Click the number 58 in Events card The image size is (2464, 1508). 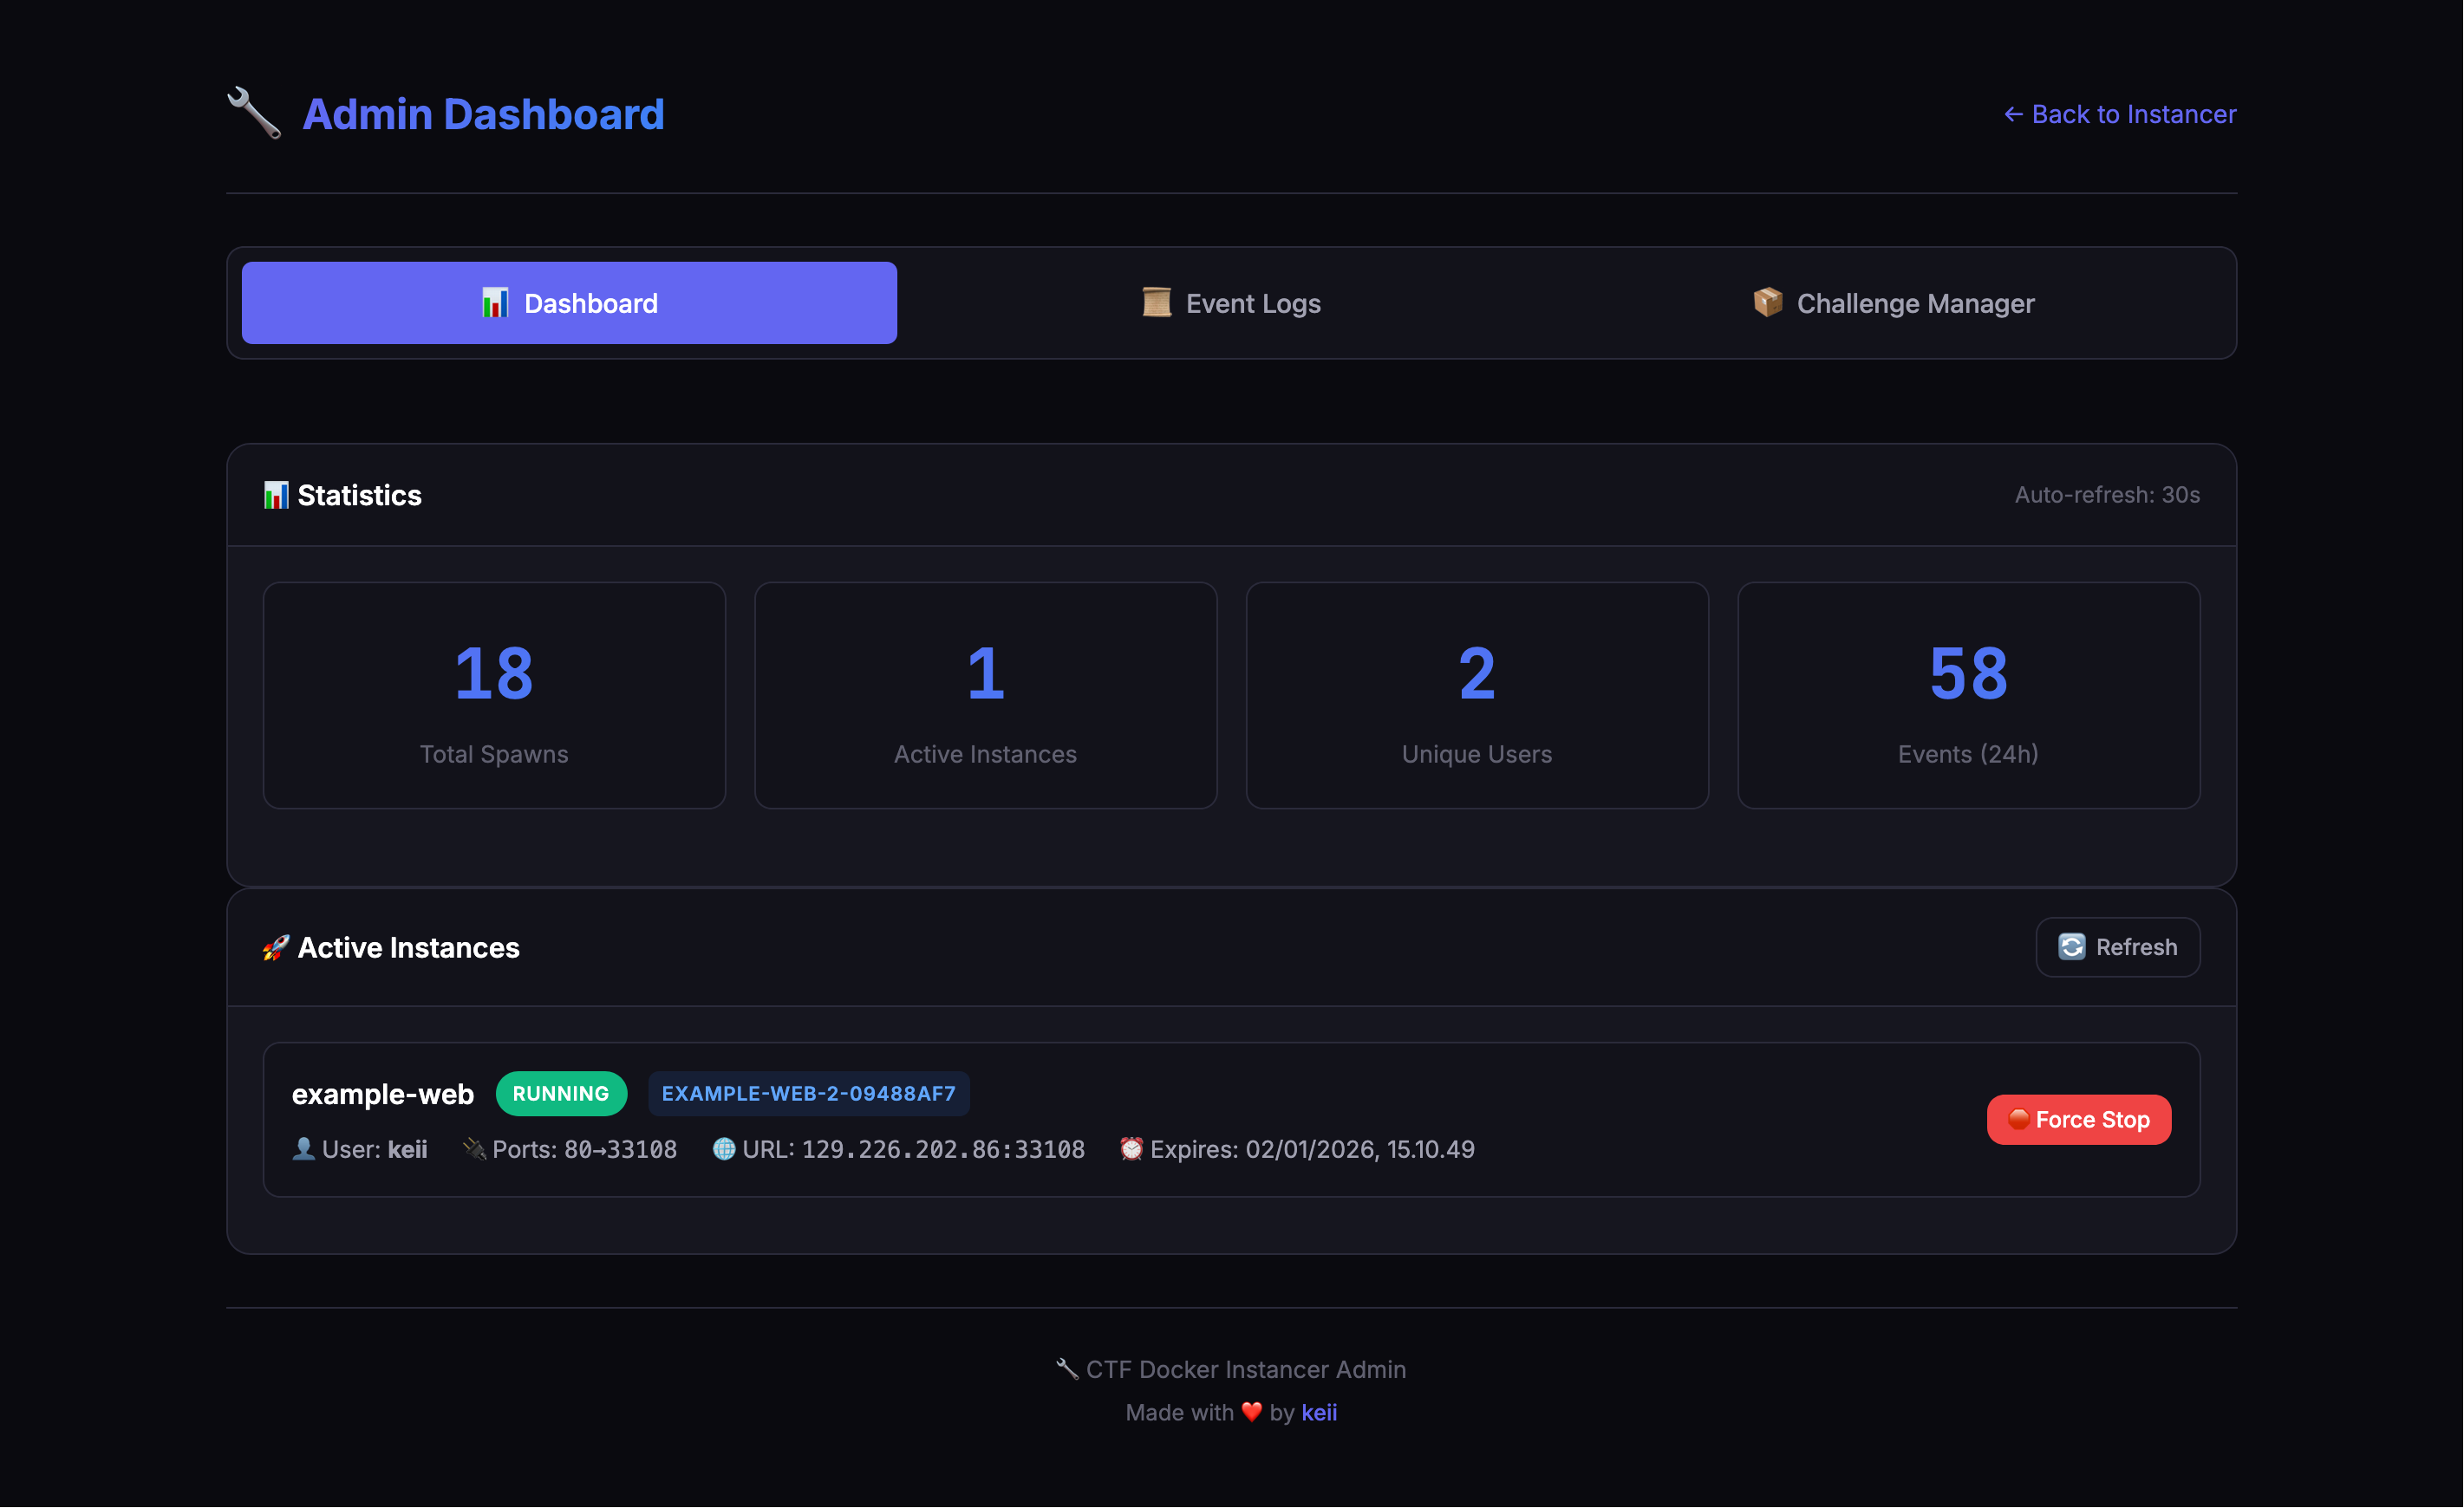coord(1968,673)
